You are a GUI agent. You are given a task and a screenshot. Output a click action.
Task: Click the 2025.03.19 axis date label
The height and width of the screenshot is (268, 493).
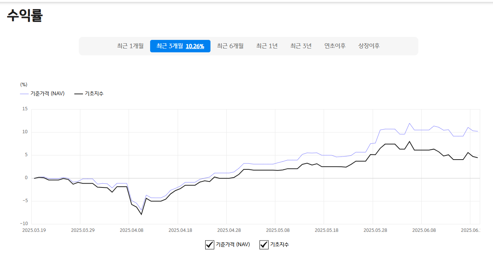(x=34, y=230)
